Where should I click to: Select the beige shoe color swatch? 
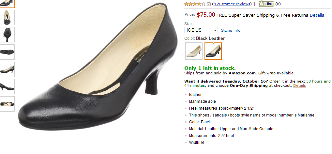194,51
